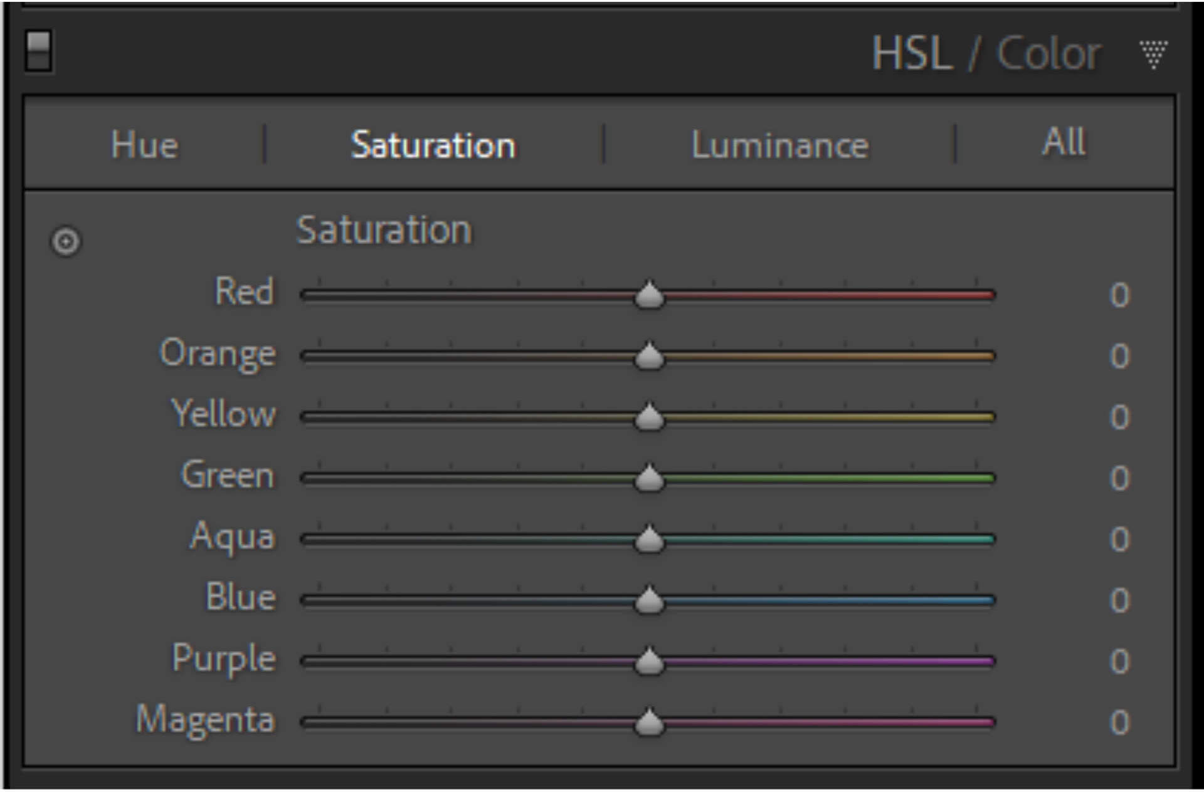This screenshot has height=794, width=1204.
Task: Click the Aqua saturation value field
Action: [1119, 539]
